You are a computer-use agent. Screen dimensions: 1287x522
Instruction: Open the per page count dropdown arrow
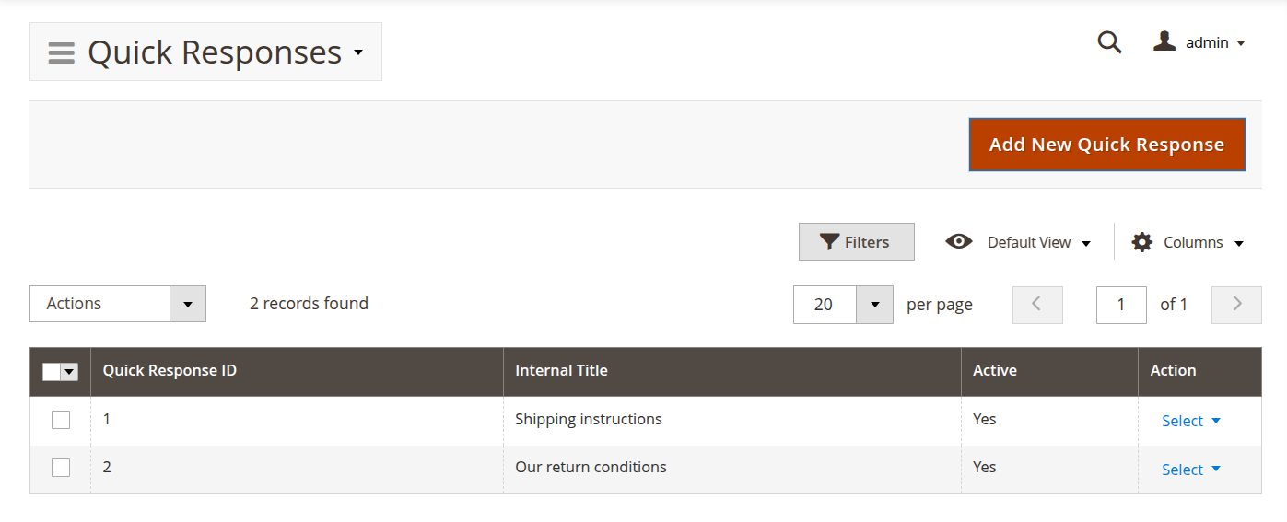[874, 305]
